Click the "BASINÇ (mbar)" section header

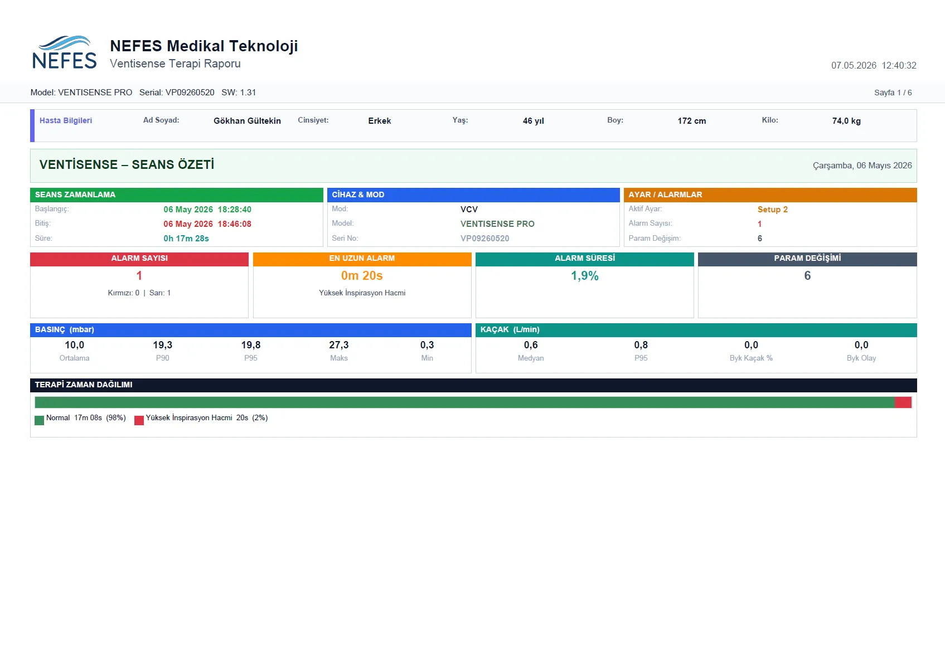click(251, 330)
